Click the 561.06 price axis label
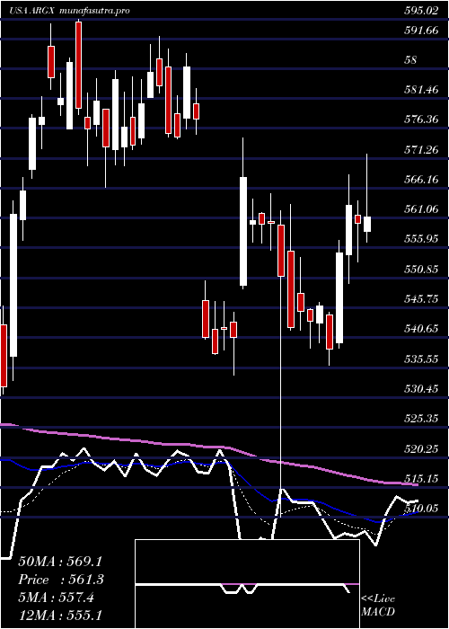This screenshot has width=449, height=629. click(420, 209)
